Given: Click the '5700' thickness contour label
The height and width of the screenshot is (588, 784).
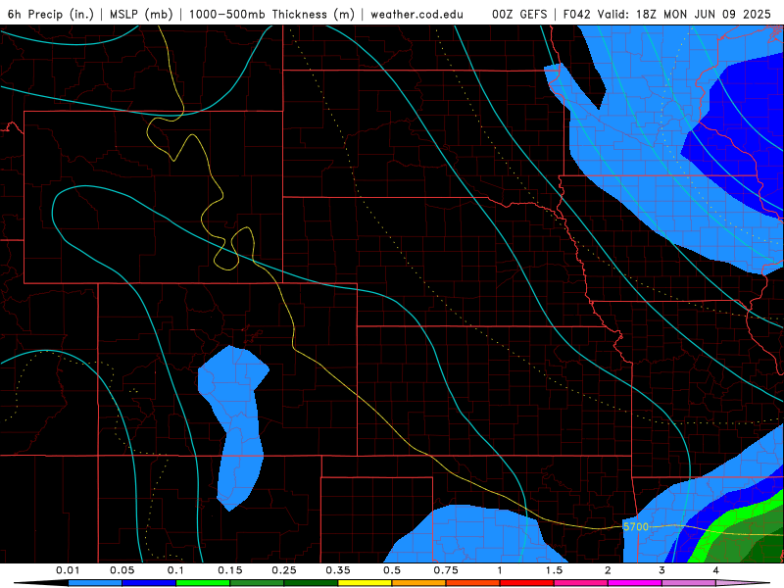Looking at the screenshot, I should [x=635, y=526].
